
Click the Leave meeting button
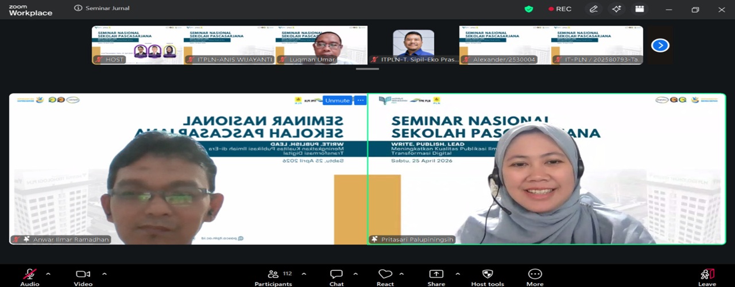(707, 274)
